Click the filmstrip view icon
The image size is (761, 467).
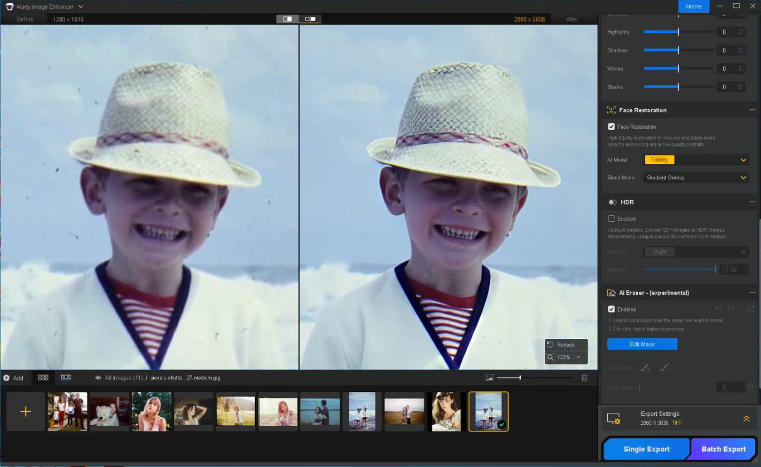[66, 377]
